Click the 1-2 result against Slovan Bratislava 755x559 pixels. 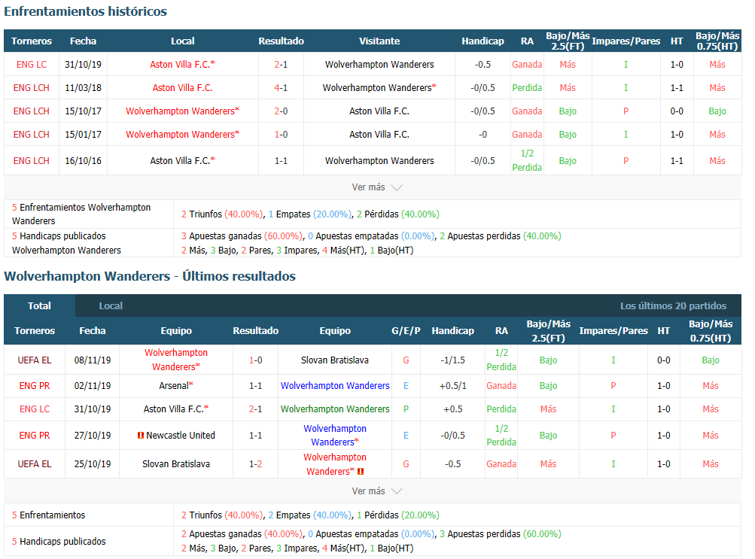(256, 464)
